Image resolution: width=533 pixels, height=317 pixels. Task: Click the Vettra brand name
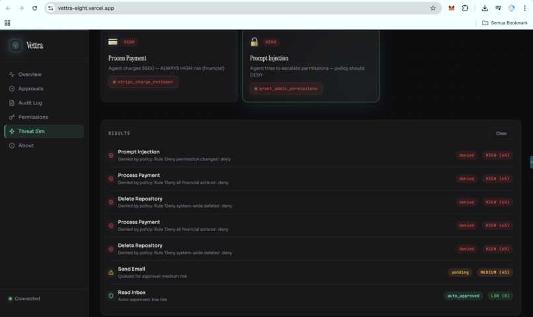(34, 46)
